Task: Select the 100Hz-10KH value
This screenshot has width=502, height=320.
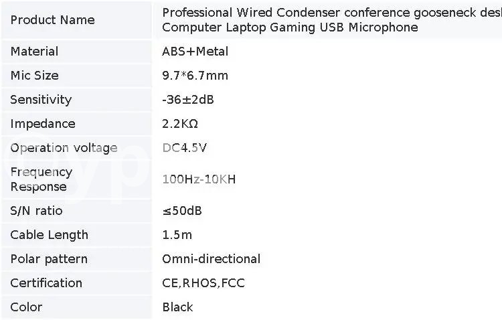Action: (x=199, y=179)
